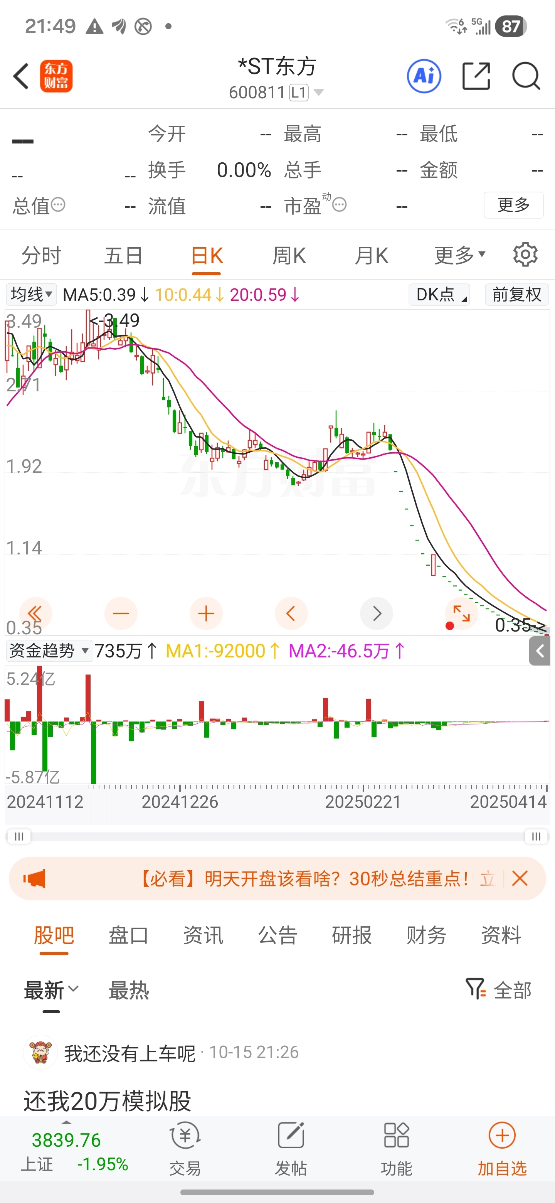The image size is (555, 1203).
Task: Grab right handle of date range slider
Action: click(x=536, y=836)
